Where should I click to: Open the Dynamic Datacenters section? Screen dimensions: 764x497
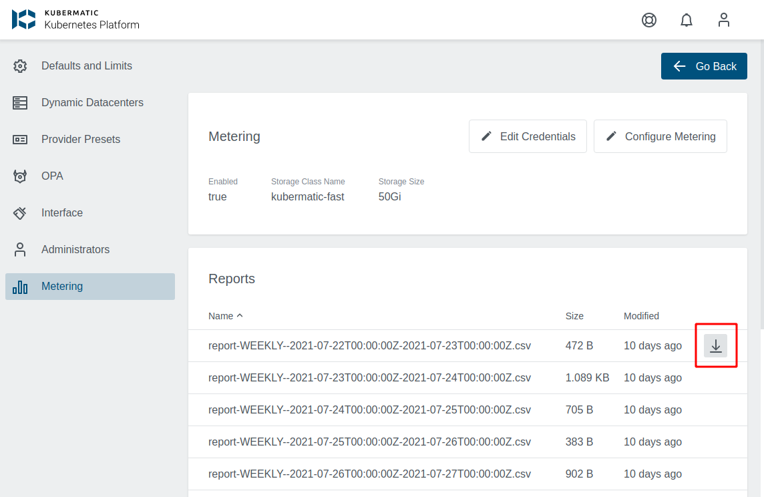point(92,102)
